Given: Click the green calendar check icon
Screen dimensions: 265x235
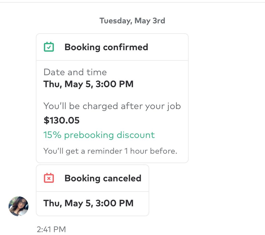Looking at the screenshot, I should 49,47.
